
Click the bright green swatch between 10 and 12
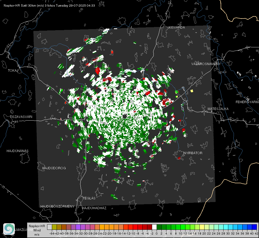[183, 227]
